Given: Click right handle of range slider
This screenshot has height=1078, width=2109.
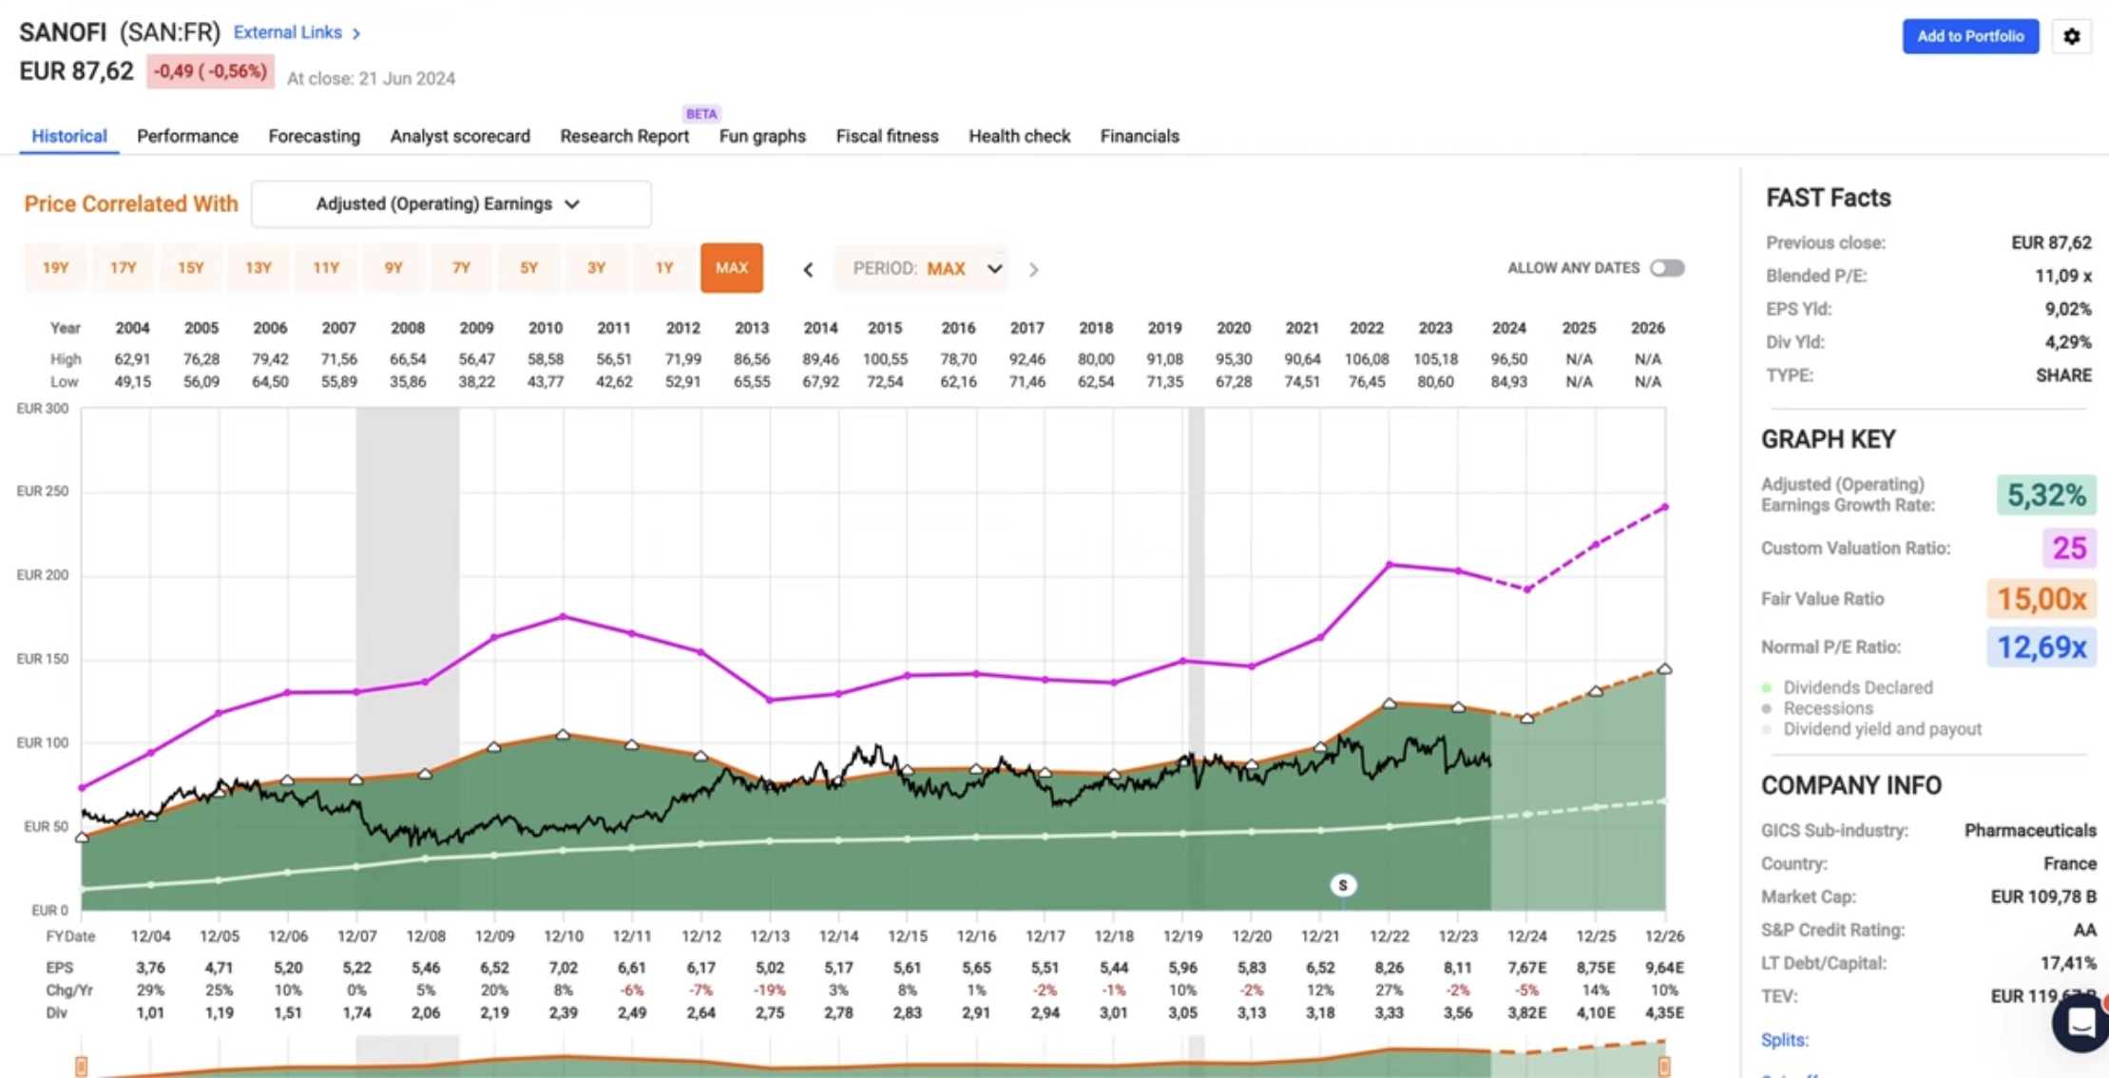Looking at the screenshot, I should [1664, 1067].
